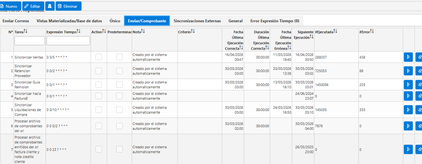The width and height of the screenshot is (422, 164).
Task: Click the Eliminar button
Action: pos(68,6)
